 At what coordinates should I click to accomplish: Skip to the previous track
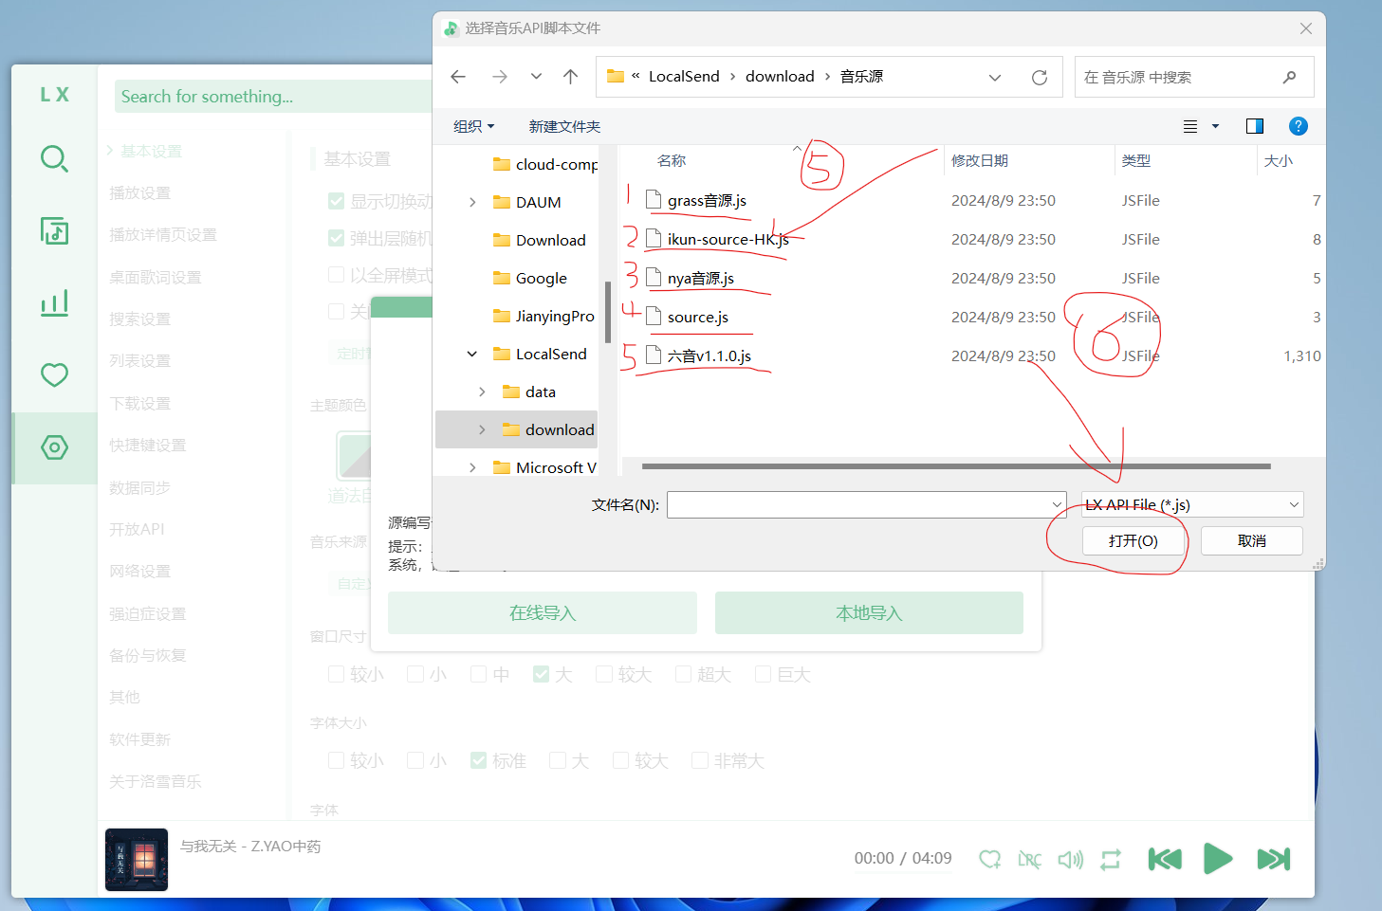[1165, 859]
